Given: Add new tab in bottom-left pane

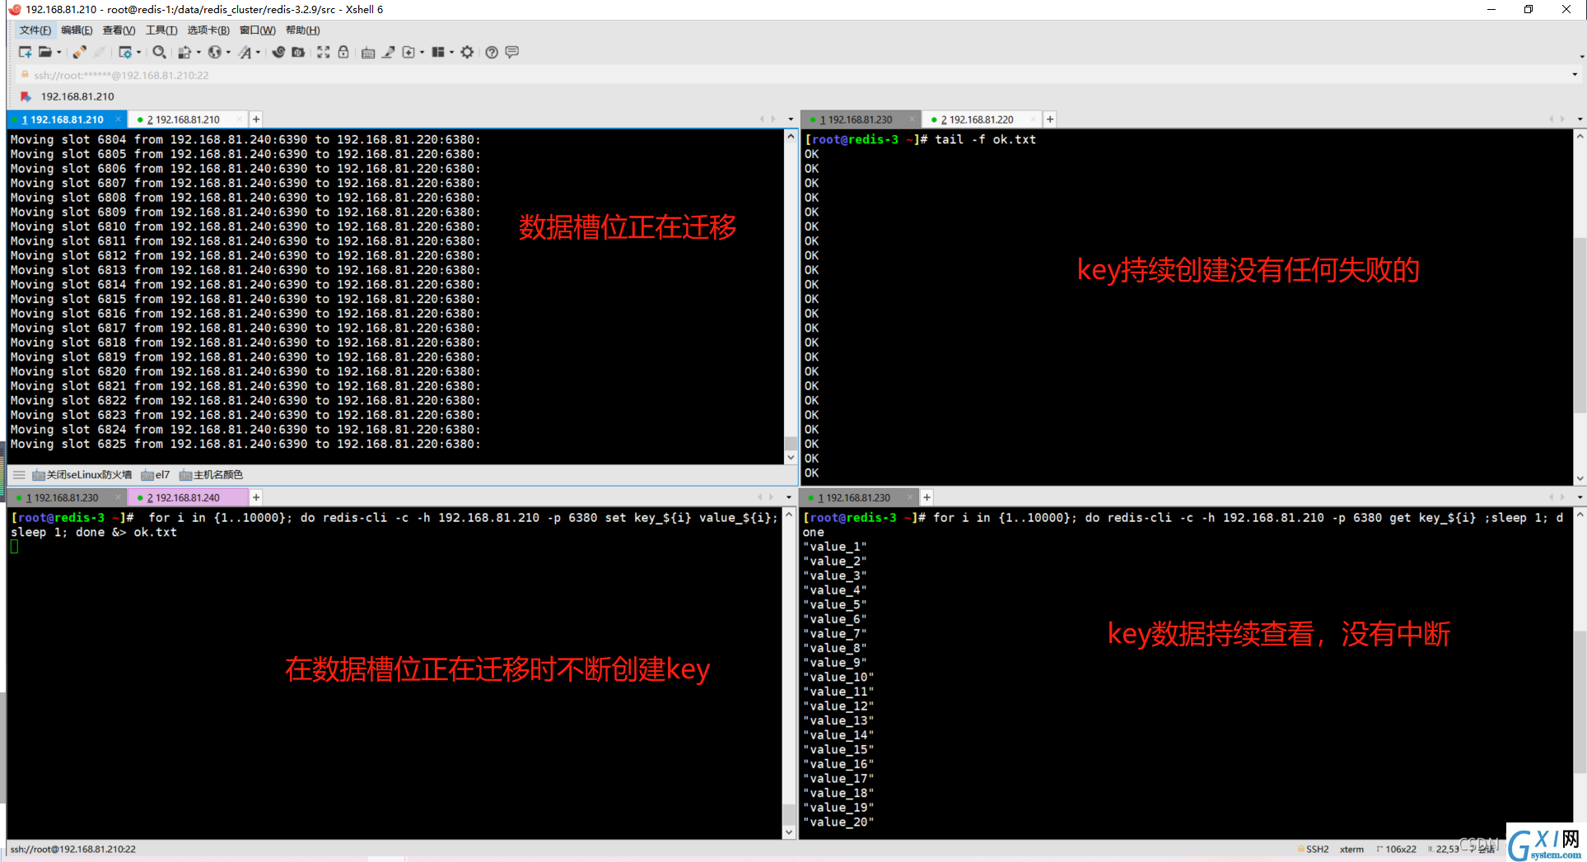Looking at the screenshot, I should tap(256, 497).
